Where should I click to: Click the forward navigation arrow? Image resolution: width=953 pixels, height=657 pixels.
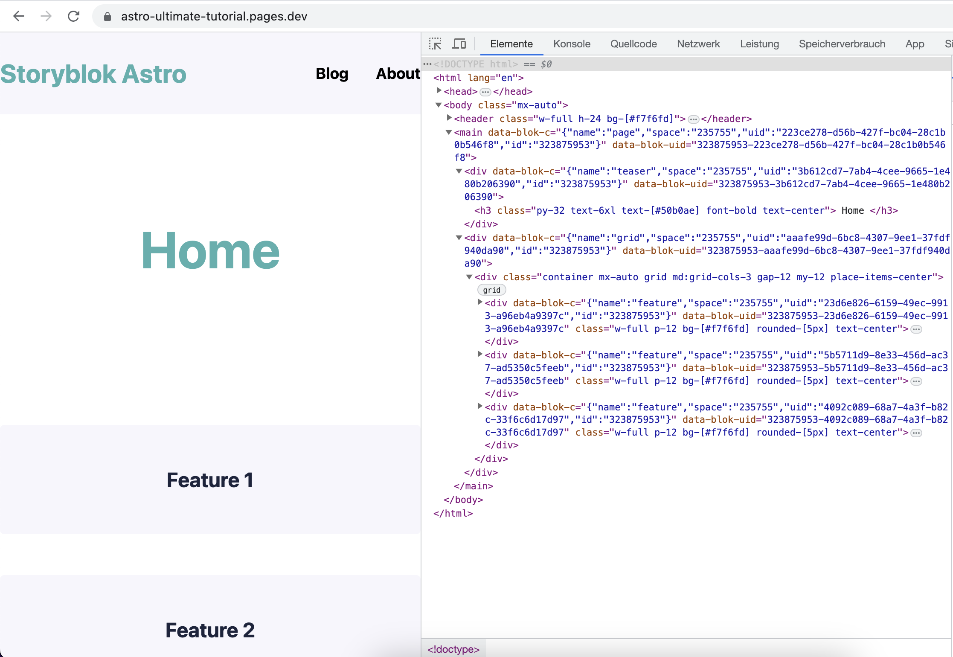tap(46, 16)
